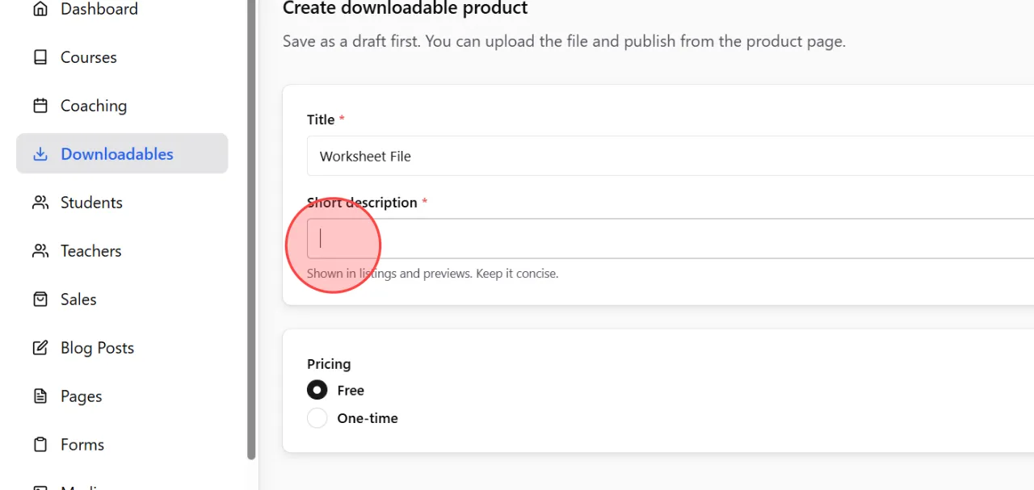Click the sidebar vertical scrollbar
The height and width of the screenshot is (490, 1034).
[x=251, y=230]
